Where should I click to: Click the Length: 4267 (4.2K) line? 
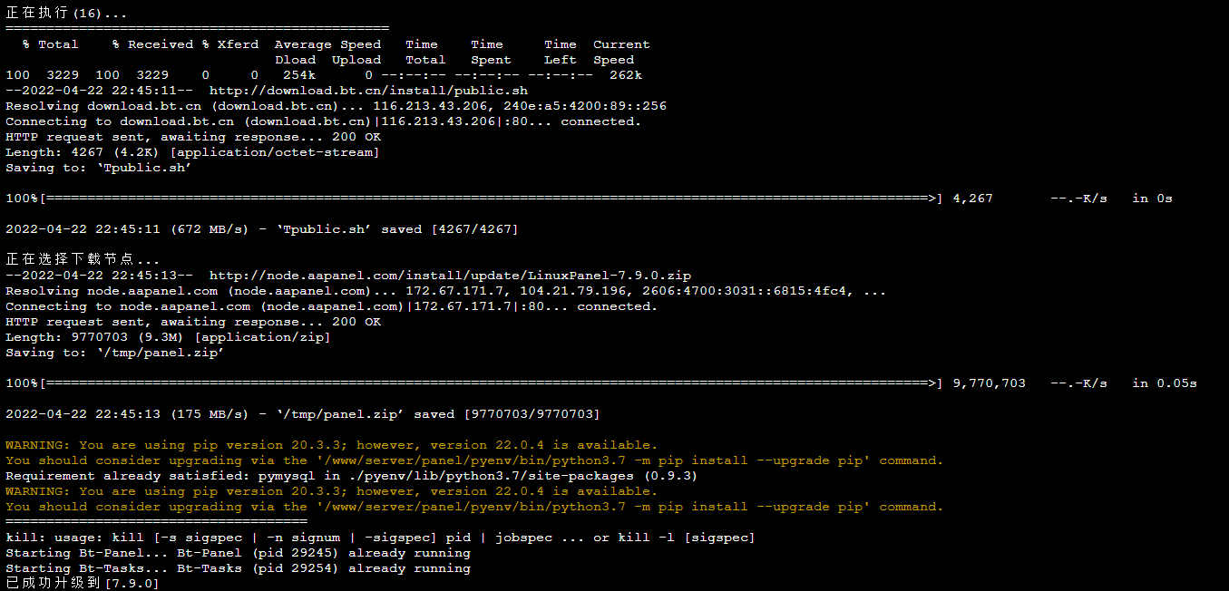(x=192, y=152)
